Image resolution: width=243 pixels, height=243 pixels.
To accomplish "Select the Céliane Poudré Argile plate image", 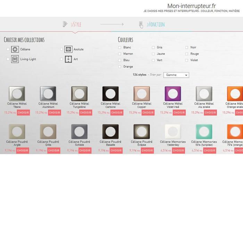I will tap(17, 132).
